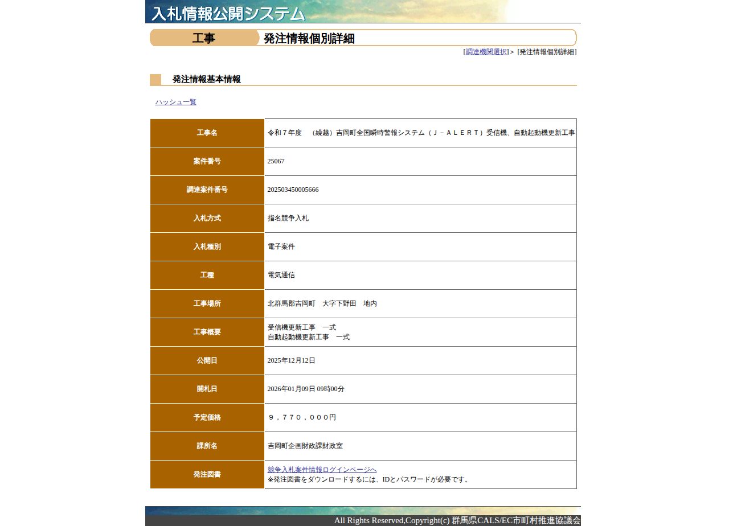Select the 工事概要 row header
The width and height of the screenshot is (729, 526).
pos(207,332)
